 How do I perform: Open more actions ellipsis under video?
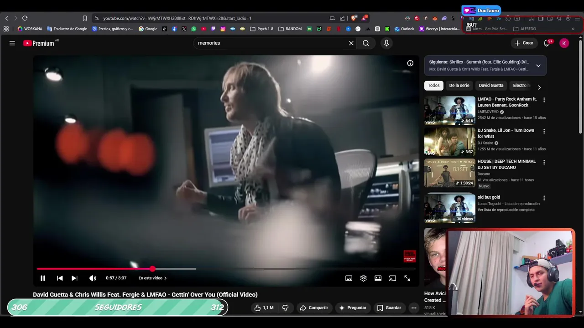pos(414,308)
